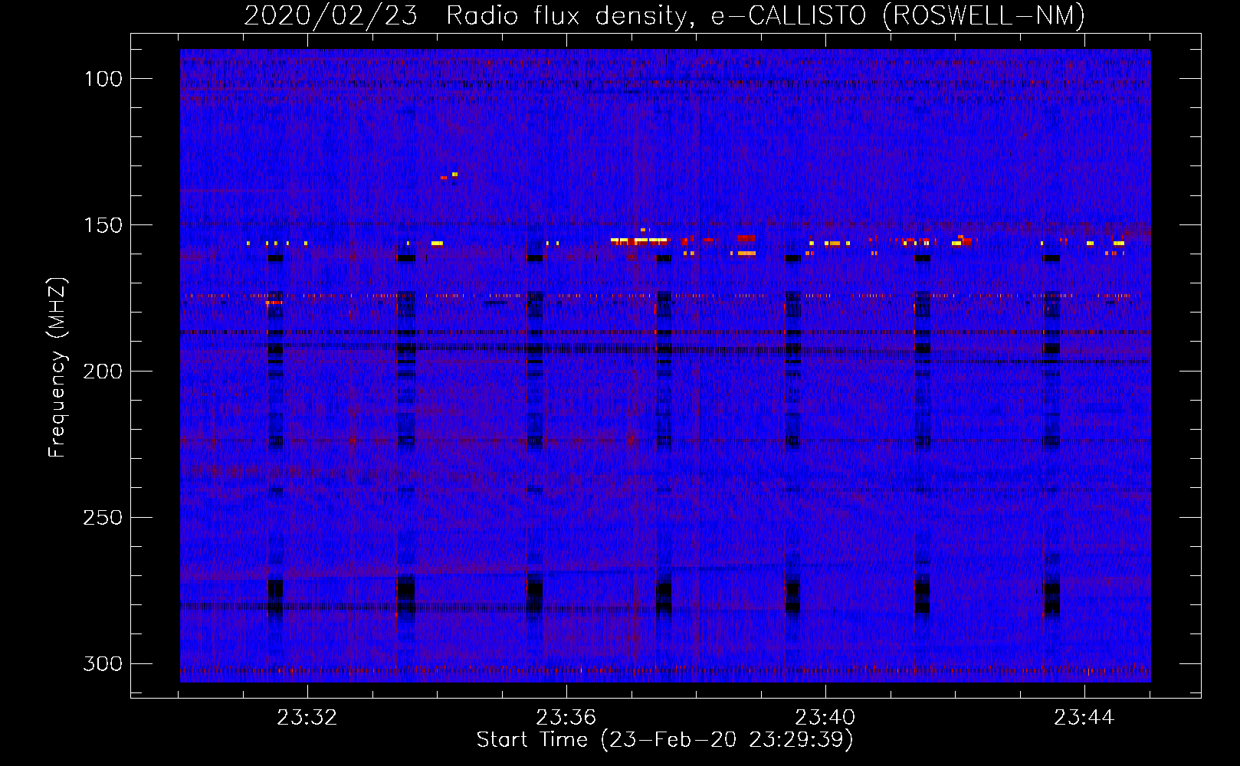The height and width of the screenshot is (766, 1240).
Task: Select the 23:32 time tick label
Action: (x=307, y=718)
